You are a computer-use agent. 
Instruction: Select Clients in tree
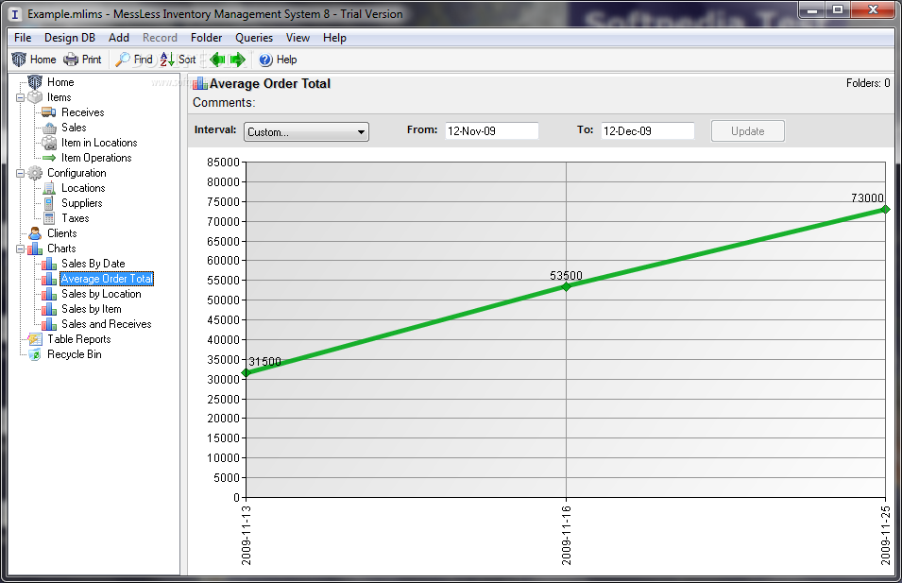point(61,233)
